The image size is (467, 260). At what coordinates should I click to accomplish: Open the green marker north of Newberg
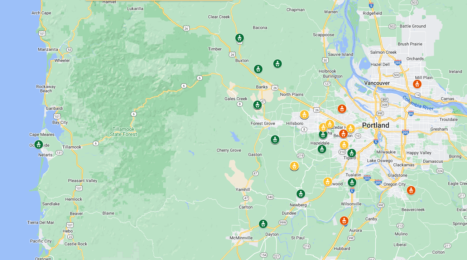tap(300, 194)
